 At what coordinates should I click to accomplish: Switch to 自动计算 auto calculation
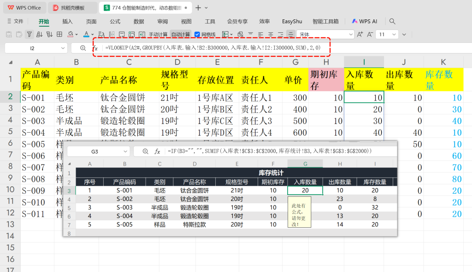181,34
